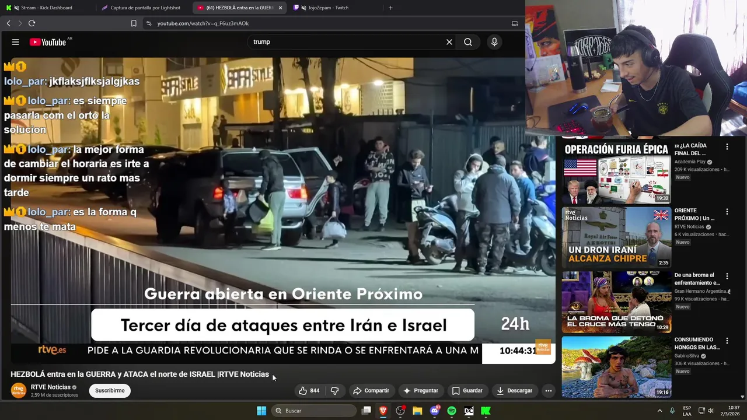
Task: Open the Windows Start menu
Action: (261, 411)
